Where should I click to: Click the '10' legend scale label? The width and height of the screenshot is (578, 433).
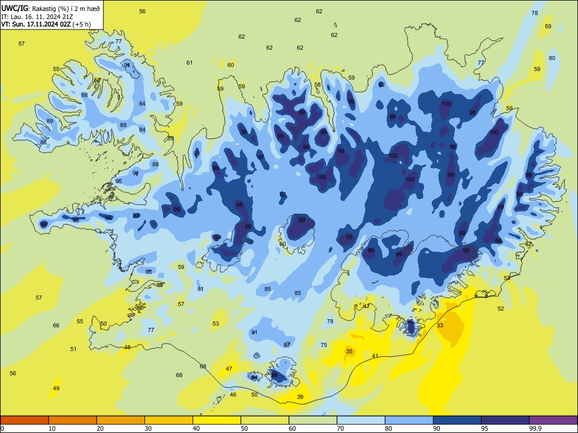pos(52,428)
